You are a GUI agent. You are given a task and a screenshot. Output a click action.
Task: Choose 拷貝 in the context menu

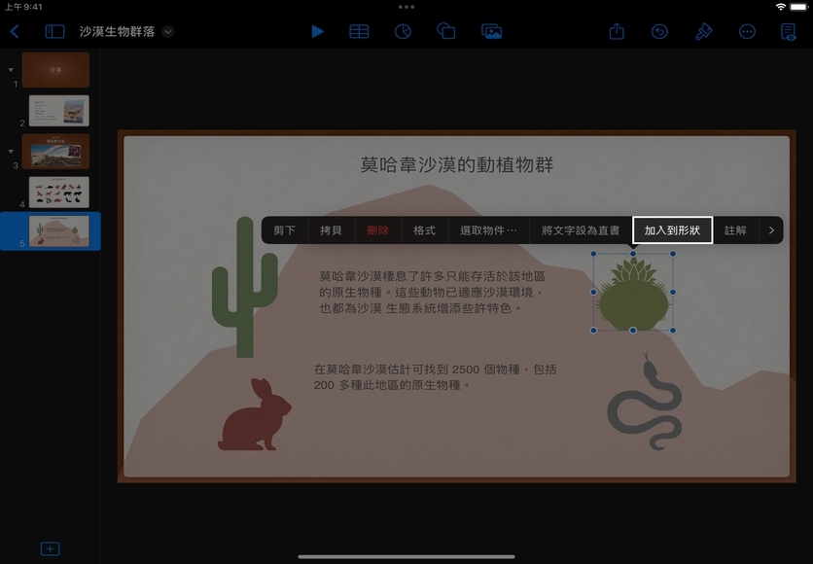(x=331, y=230)
